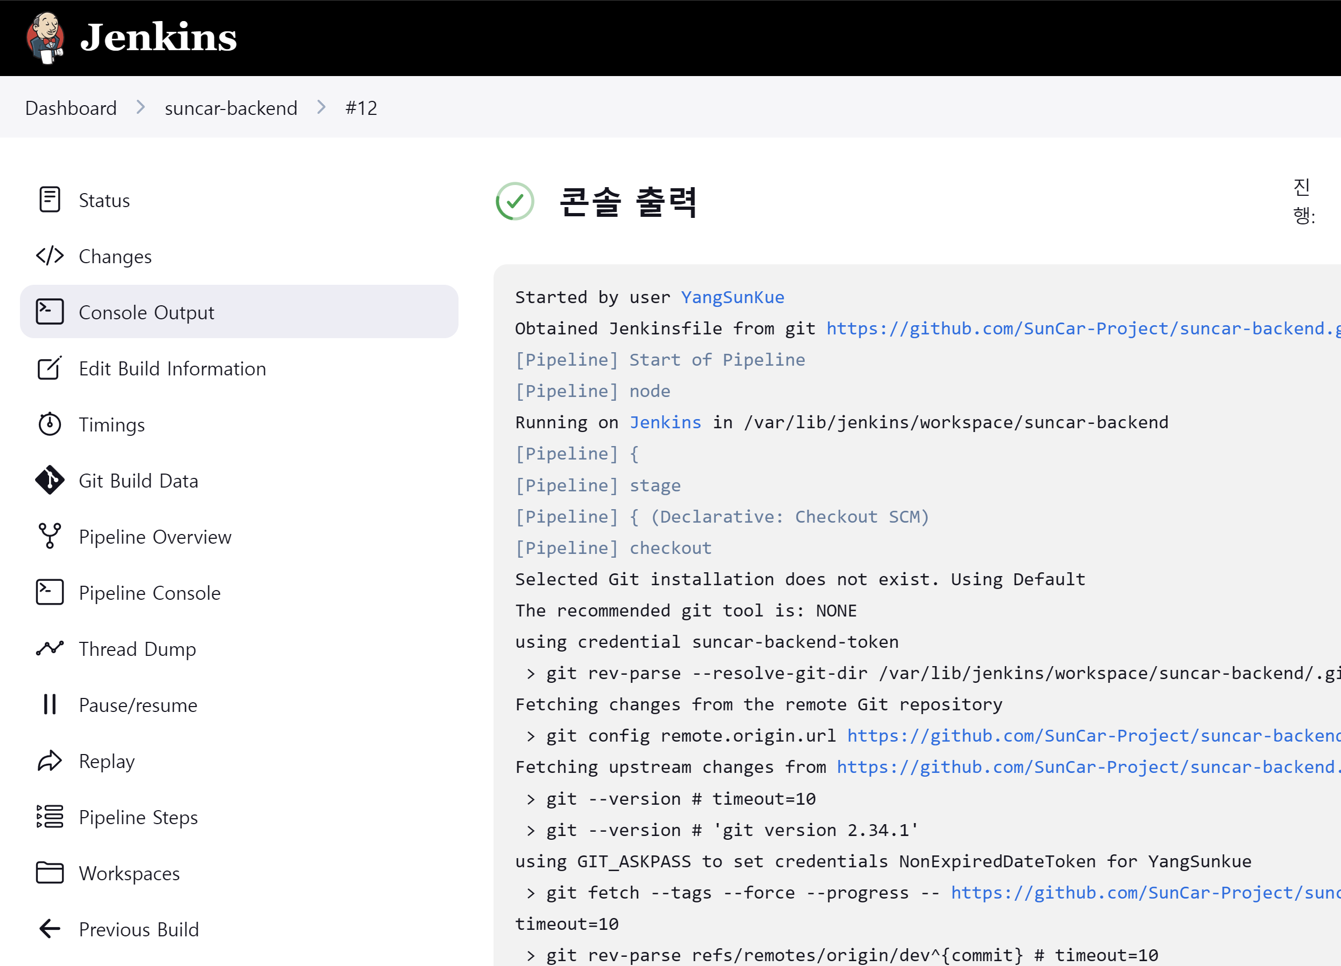Open the Pipeline Console menu item

(x=149, y=593)
